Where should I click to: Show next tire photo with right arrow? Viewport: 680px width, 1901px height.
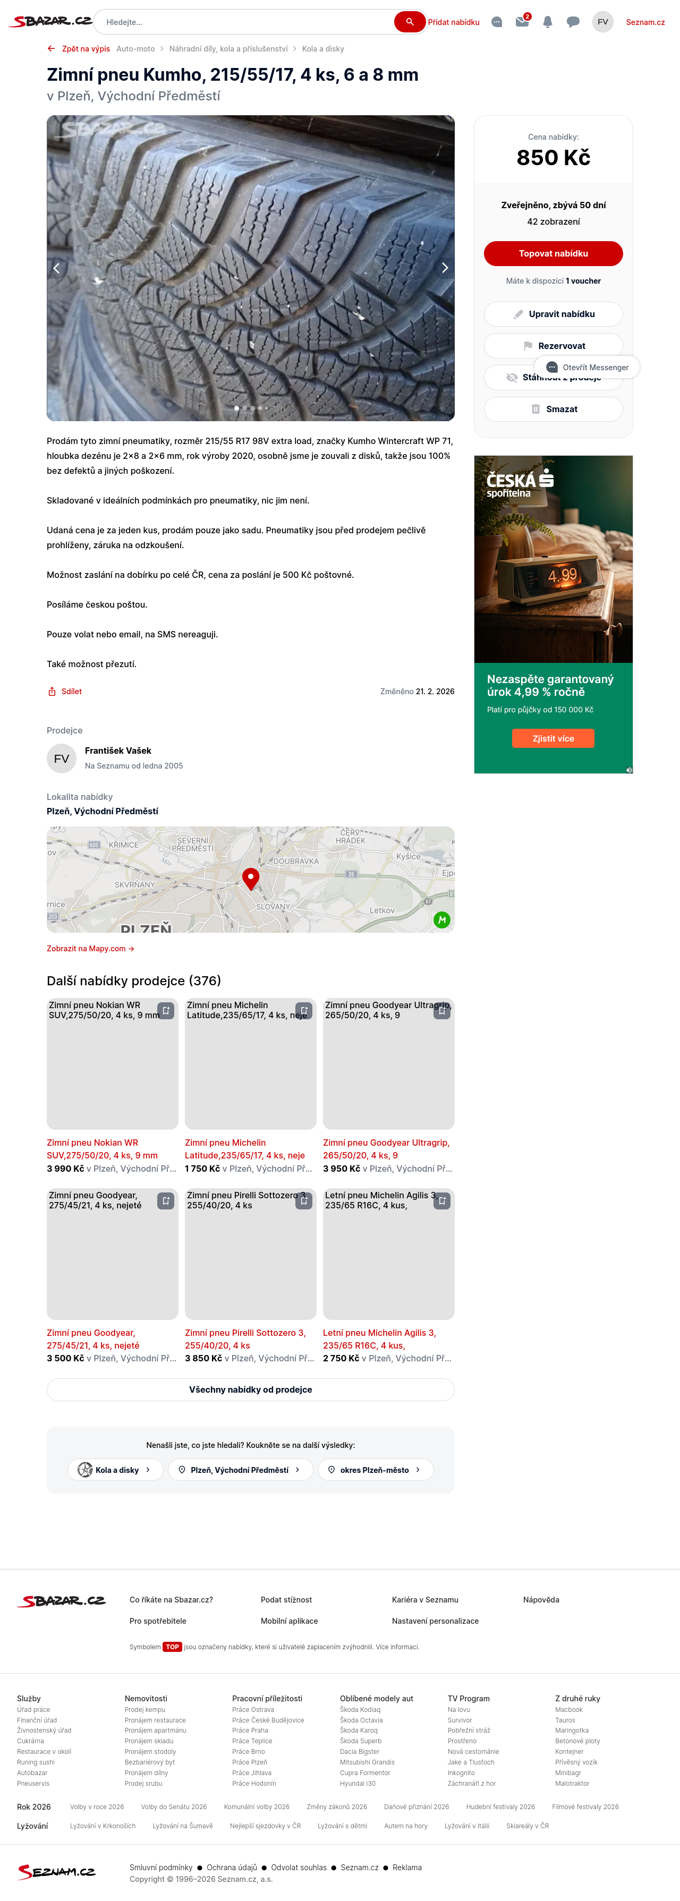click(445, 268)
